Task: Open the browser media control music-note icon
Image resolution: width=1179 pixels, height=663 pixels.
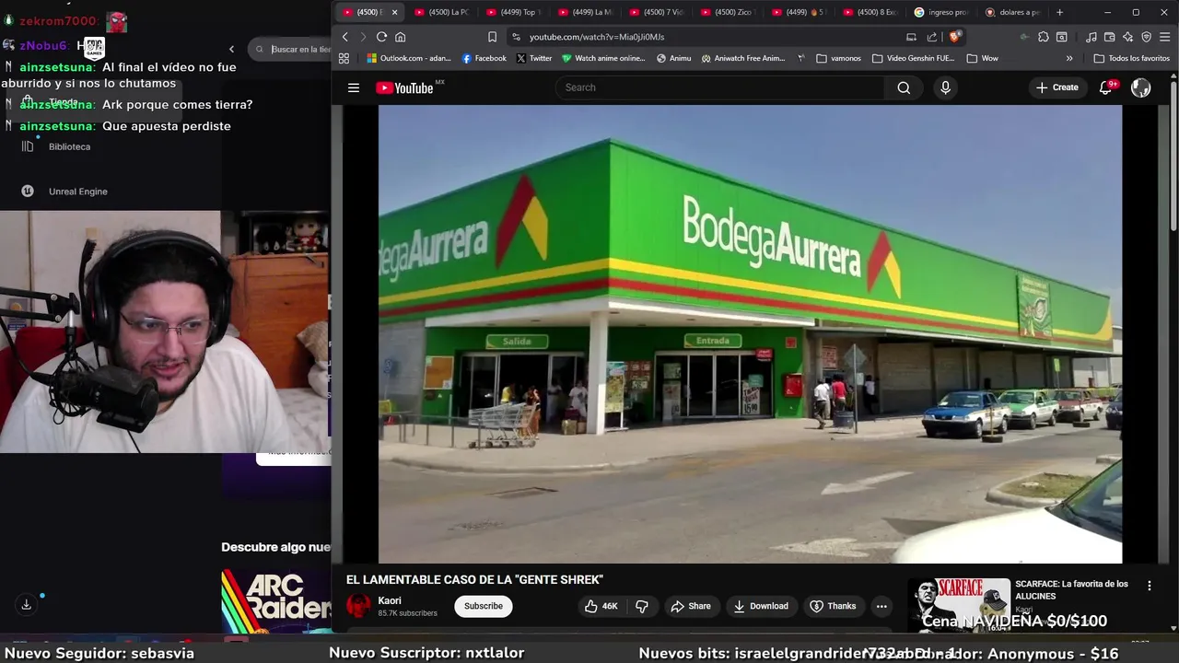Action: [1091, 37]
